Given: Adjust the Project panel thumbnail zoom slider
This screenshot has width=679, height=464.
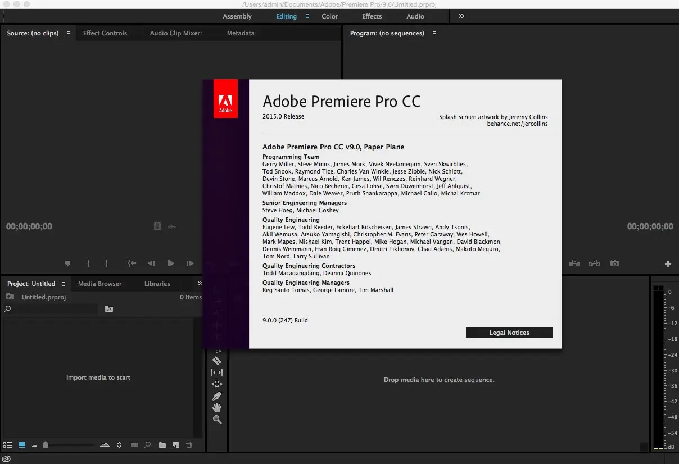Looking at the screenshot, I should click(x=46, y=445).
